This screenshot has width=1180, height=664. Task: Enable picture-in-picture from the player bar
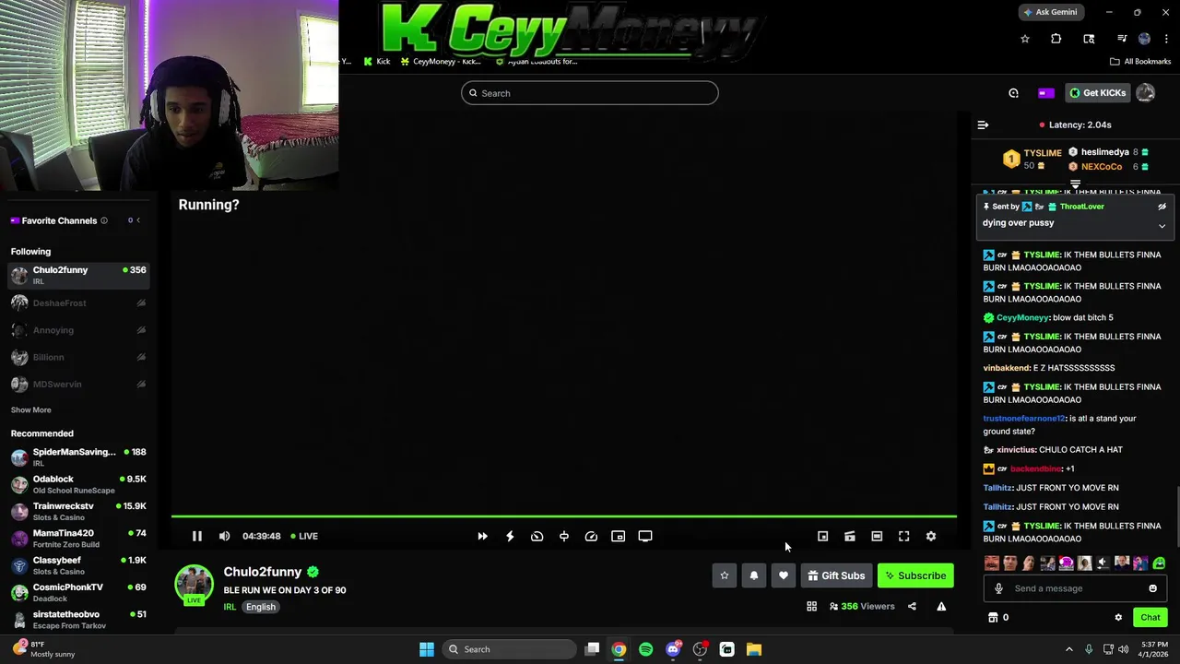[619, 536]
